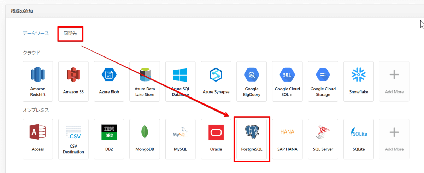Select the SQL Server connector tile

pyautogui.click(x=323, y=139)
